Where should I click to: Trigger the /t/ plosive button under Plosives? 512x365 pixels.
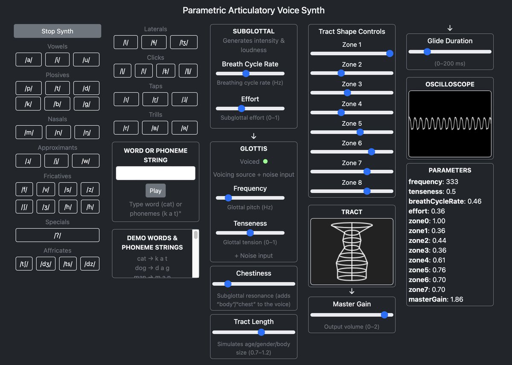point(57,88)
